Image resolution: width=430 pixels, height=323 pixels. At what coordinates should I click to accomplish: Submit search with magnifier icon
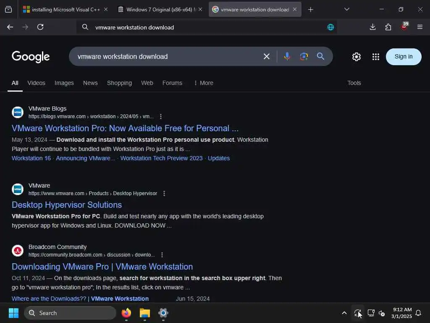click(320, 56)
